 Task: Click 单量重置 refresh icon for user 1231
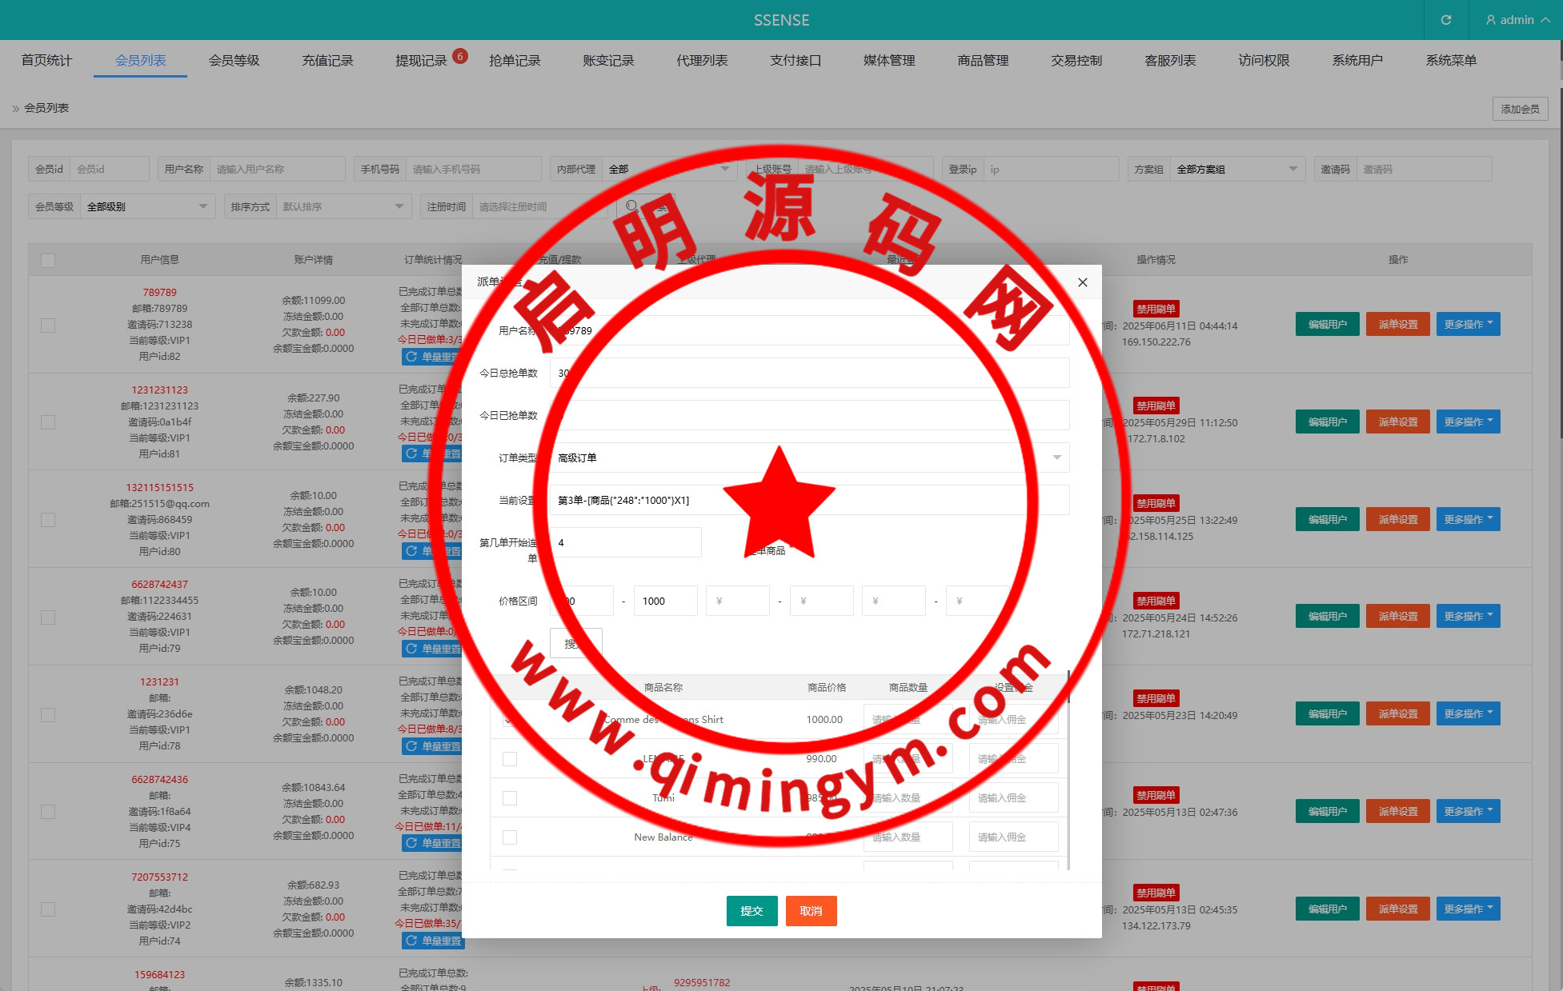[x=411, y=746]
